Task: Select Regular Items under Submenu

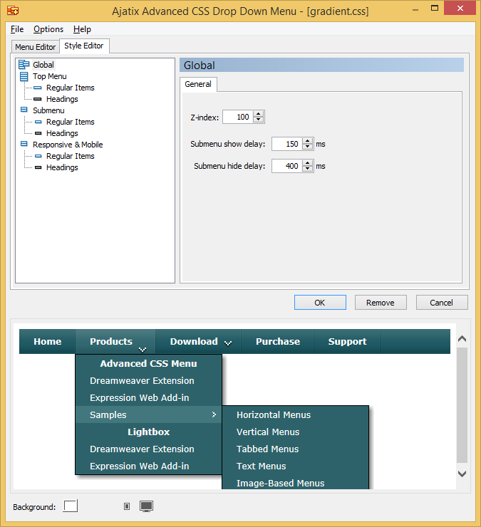Action: [x=71, y=122]
